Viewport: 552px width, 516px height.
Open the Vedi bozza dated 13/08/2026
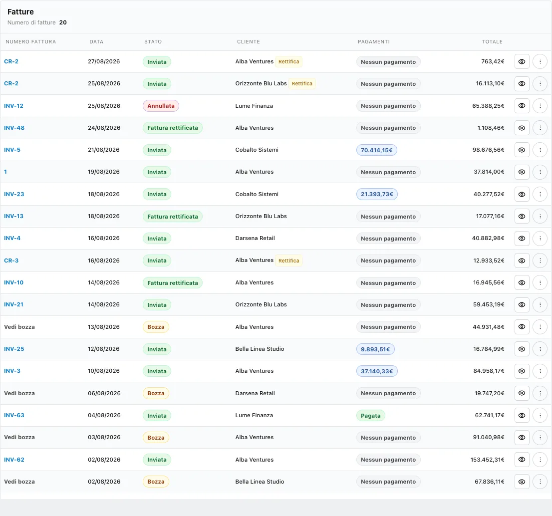[x=19, y=327]
